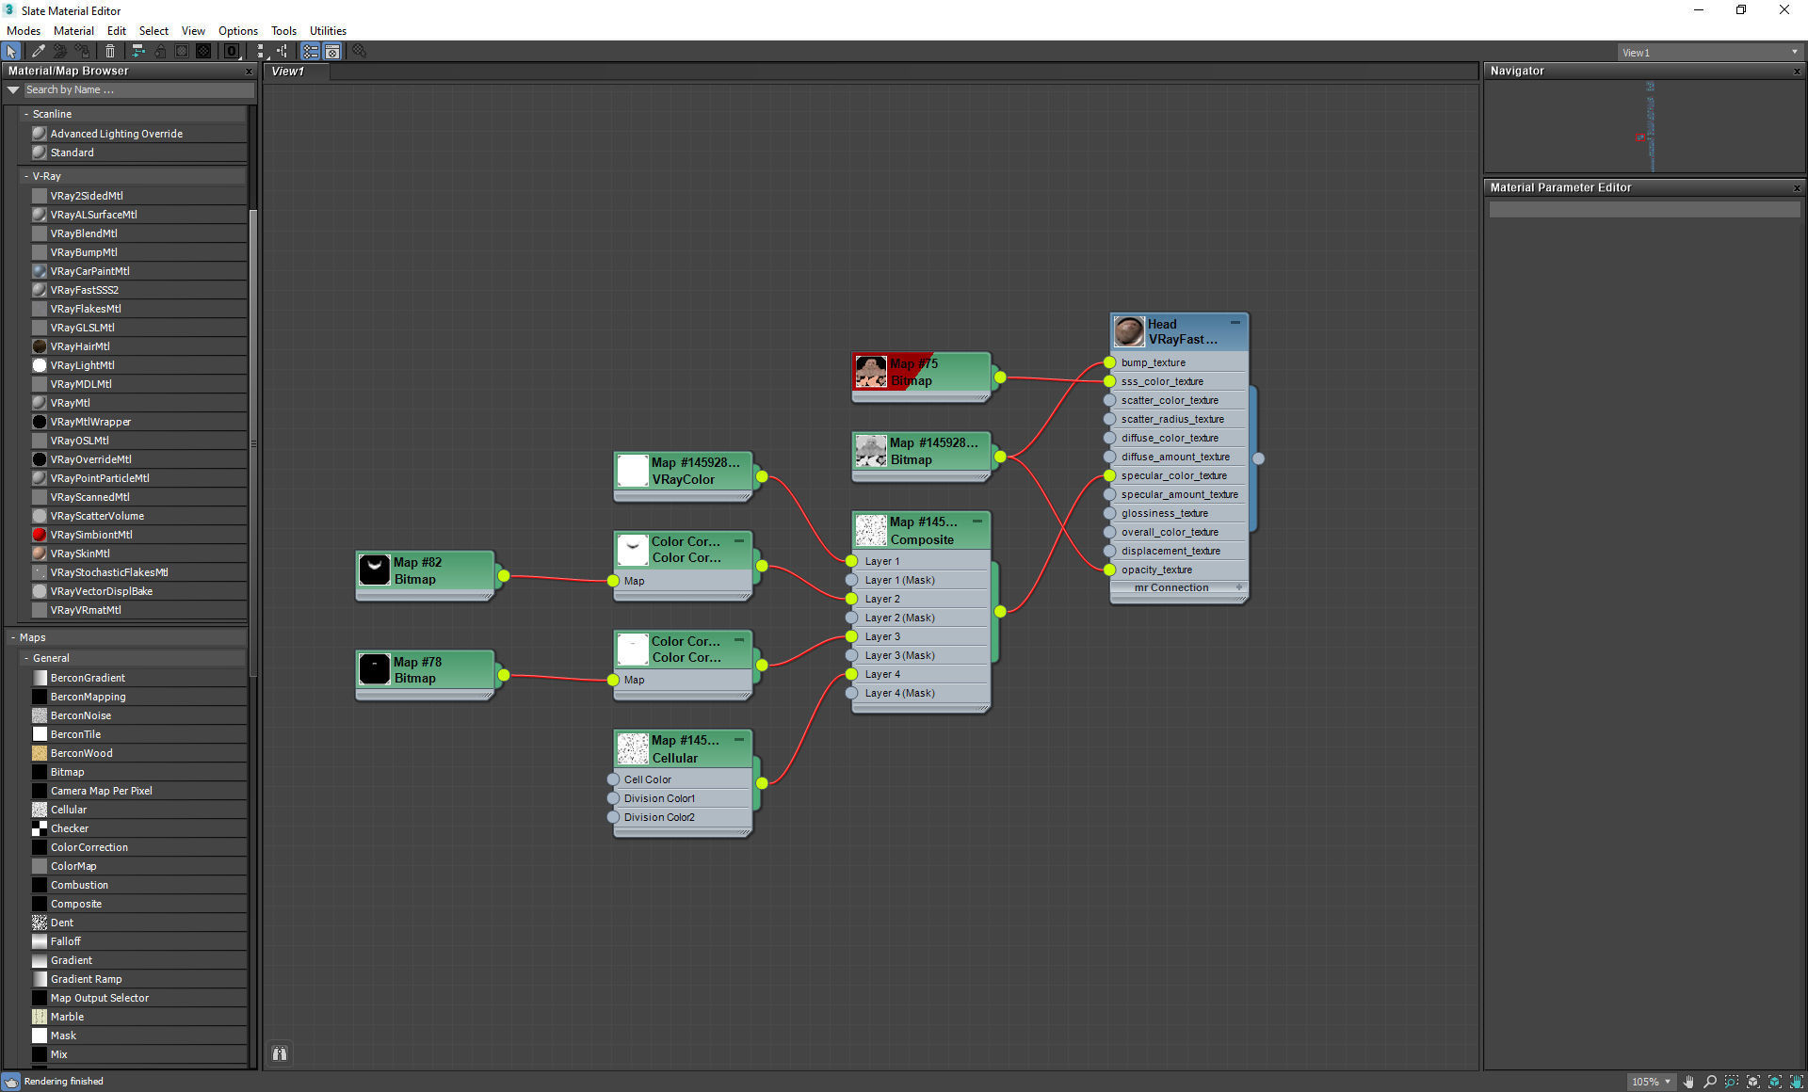Image resolution: width=1808 pixels, height=1092 pixels.
Task: Click the Lay Out All nodes icon
Action: (261, 51)
